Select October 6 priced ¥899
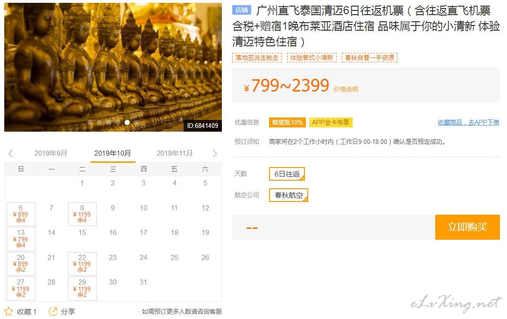 21,214
